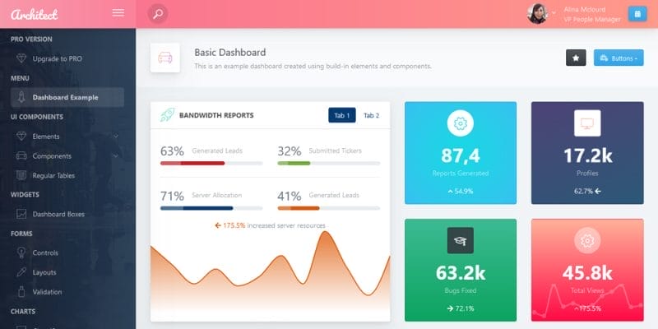Expand the Components sidebar submenu
The height and width of the screenshot is (329, 658).
click(67, 156)
